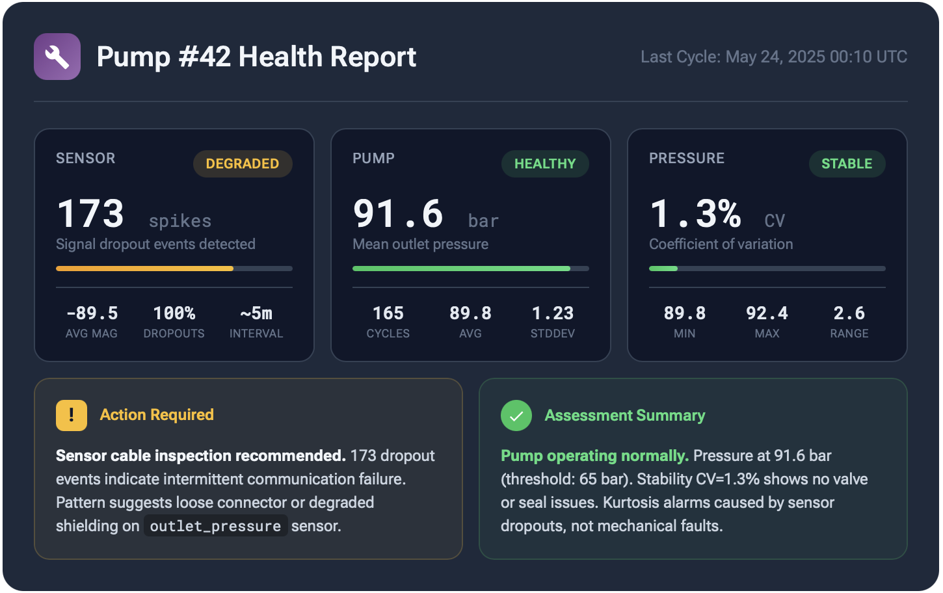The image size is (943, 593).
Task: Click the green checkmark icon in Assessment Summary
Action: tap(516, 415)
